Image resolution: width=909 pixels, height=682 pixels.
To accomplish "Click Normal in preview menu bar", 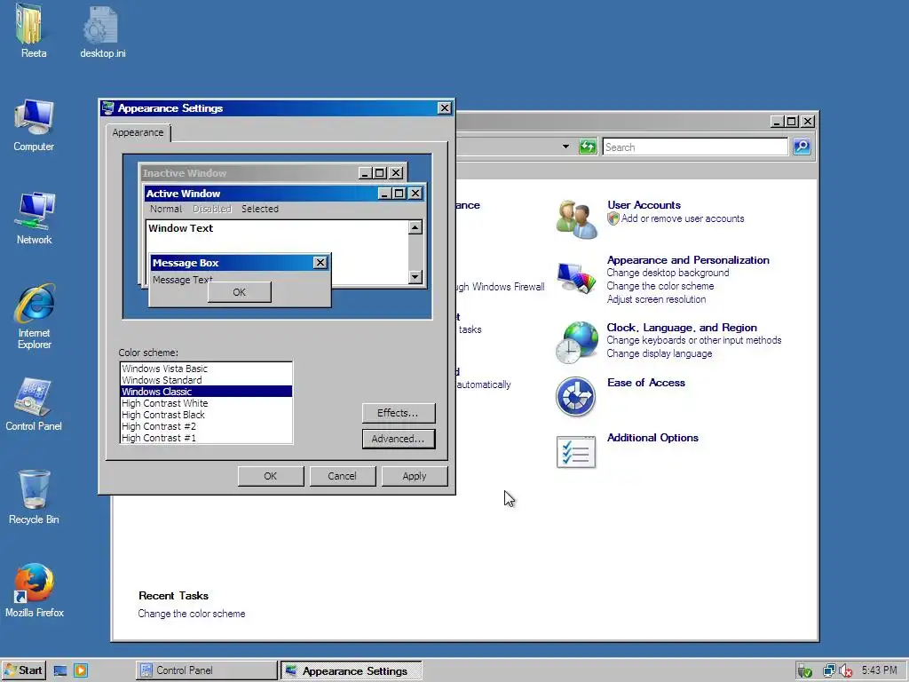I will 166,209.
